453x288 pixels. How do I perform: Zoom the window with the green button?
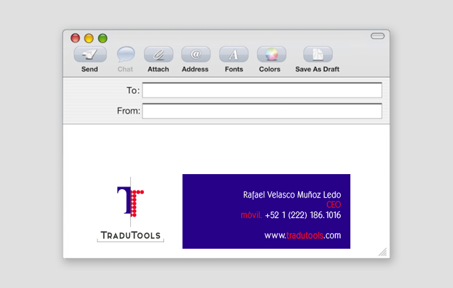coord(103,38)
